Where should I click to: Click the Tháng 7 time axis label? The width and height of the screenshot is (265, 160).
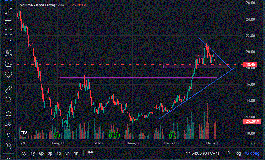click(x=212, y=143)
